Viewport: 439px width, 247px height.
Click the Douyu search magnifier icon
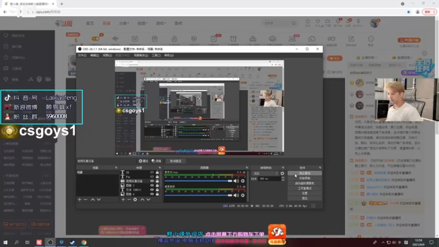pyautogui.click(x=294, y=23)
